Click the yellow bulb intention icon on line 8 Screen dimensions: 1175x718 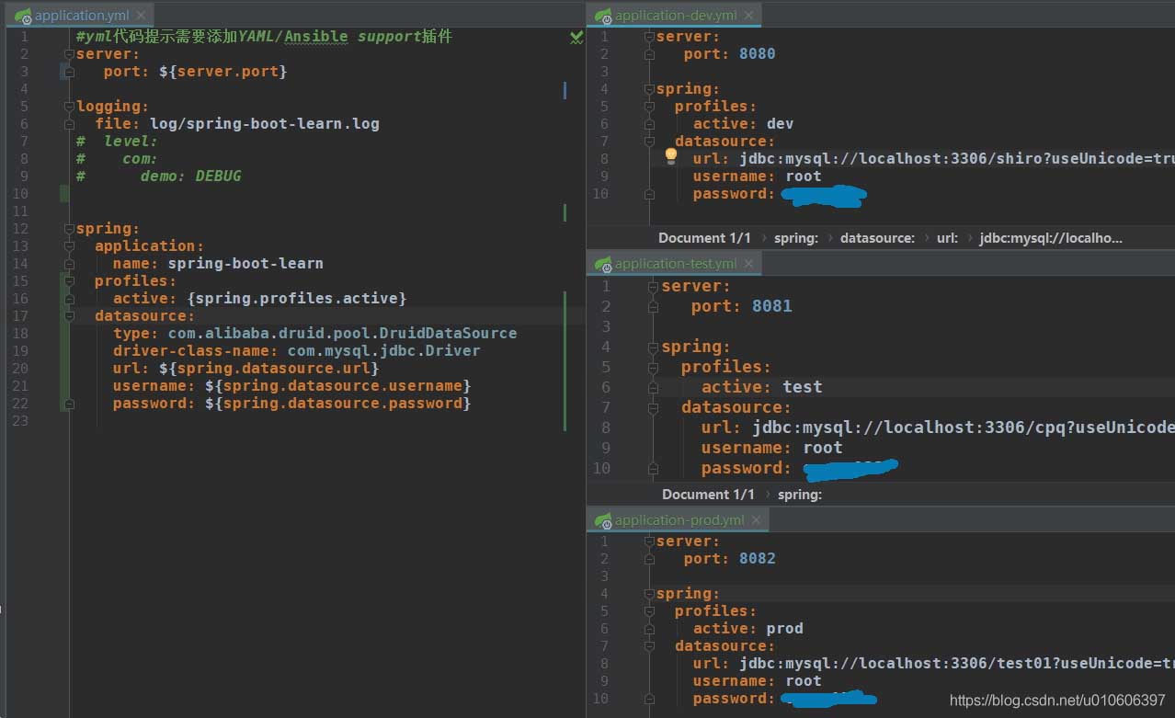[x=670, y=156]
